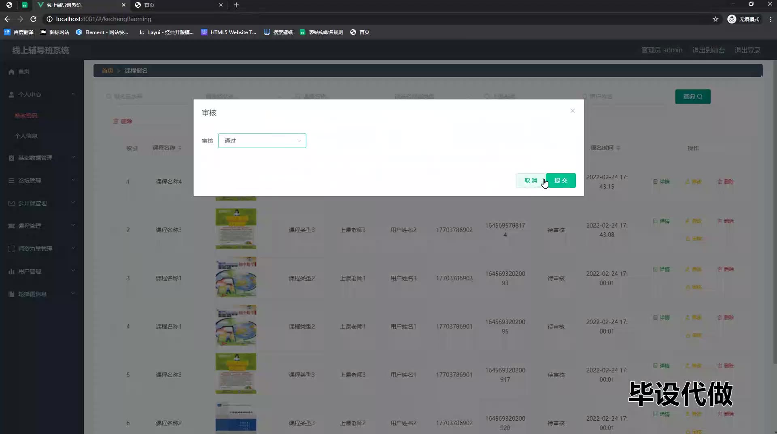Delete the 课程名称4 row
The image size is (777, 434).
(x=726, y=182)
